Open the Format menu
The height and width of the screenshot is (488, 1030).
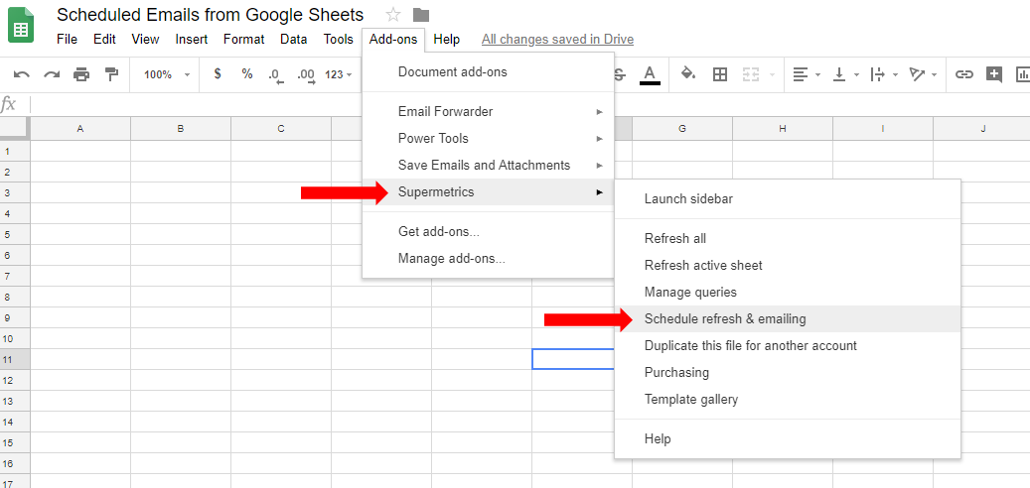pyautogui.click(x=243, y=40)
